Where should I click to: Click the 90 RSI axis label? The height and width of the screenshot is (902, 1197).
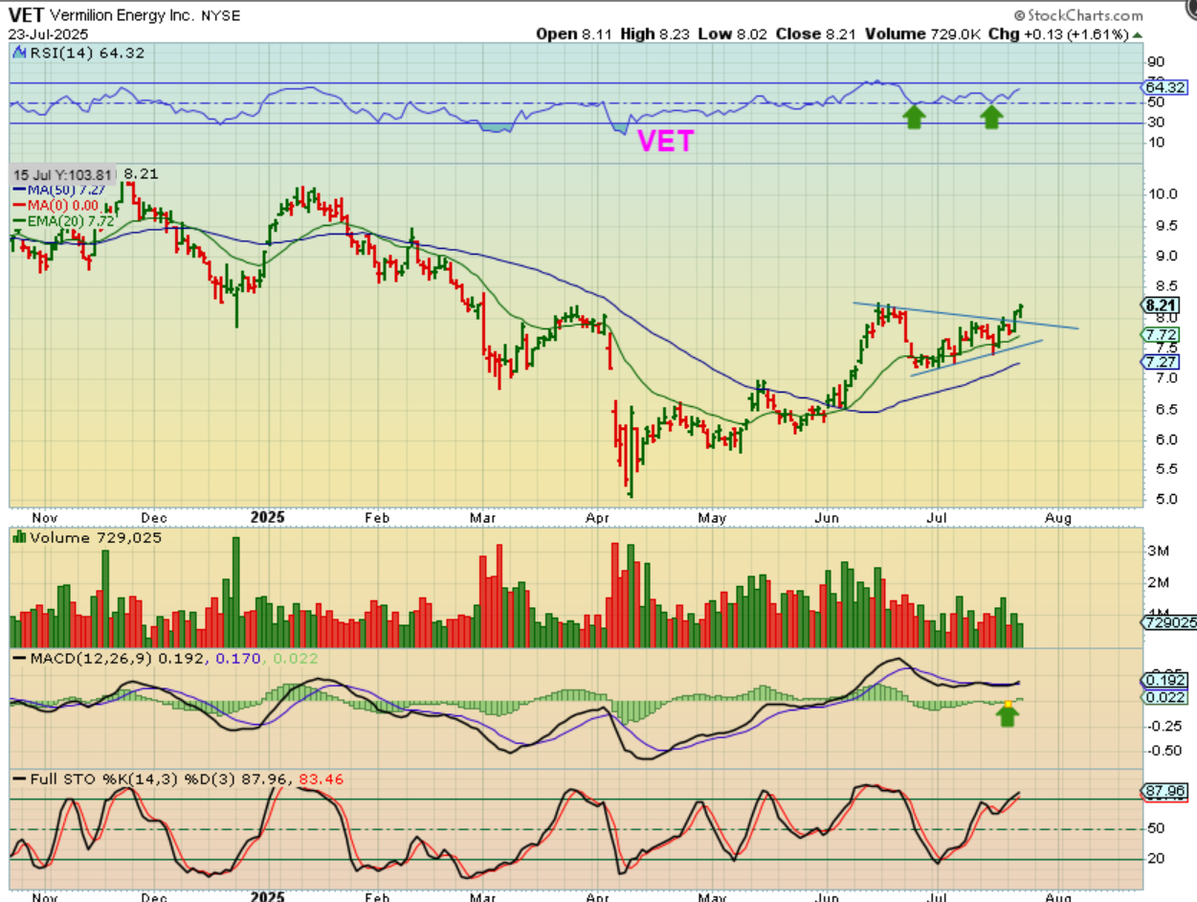click(x=1157, y=62)
